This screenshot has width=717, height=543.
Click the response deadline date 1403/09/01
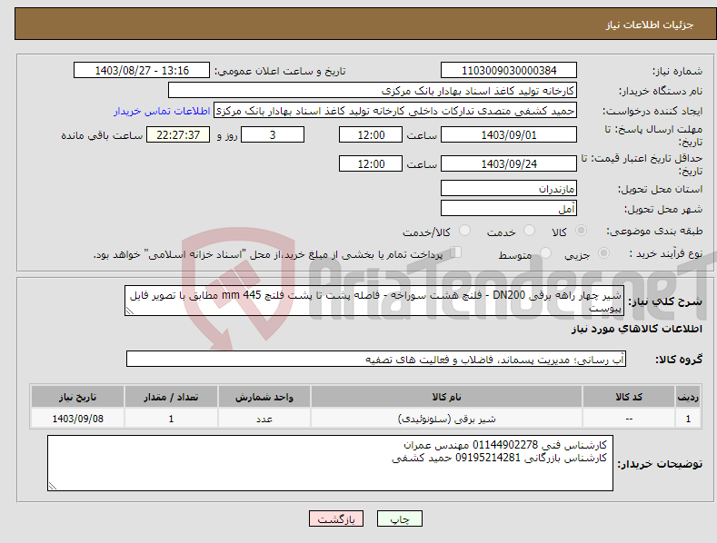pyautogui.click(x=509, y=134)
